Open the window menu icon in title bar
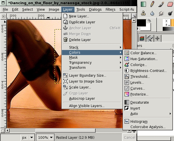This screenshot has height=141, width=174. (3, 3)
